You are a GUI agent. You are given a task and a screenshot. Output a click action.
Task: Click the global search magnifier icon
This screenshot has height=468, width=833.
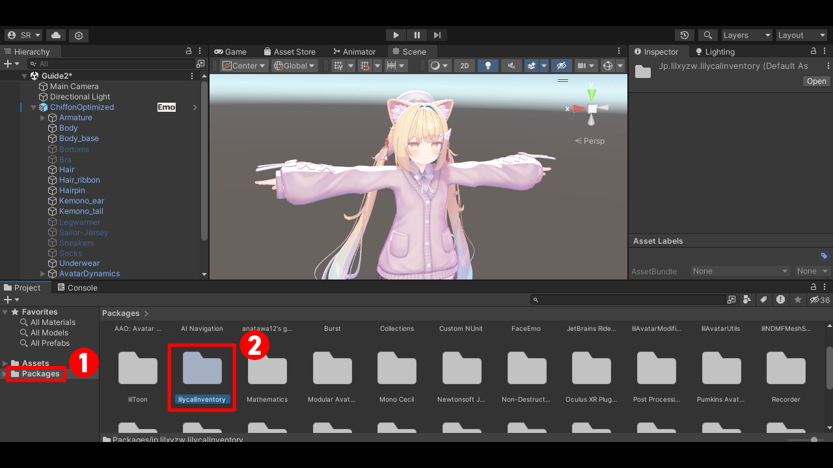coord(707,35)
